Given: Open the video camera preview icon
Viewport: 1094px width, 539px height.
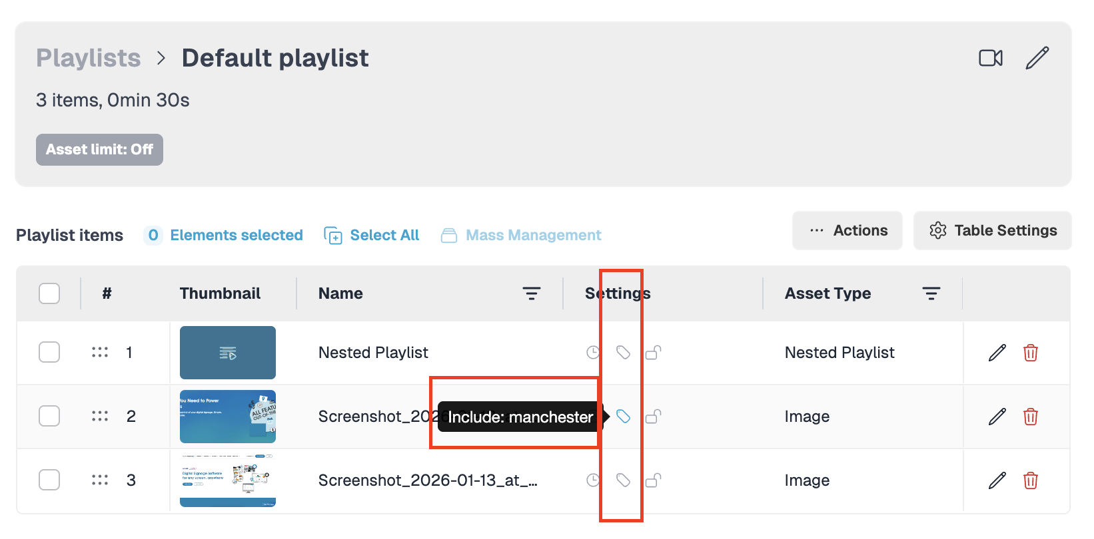Looking at the screenshot, I should (x=991, y=58).
